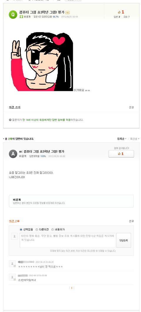Open the 등록순 sort dropdown
141x312 pixels.
pyautogui.click(x=122, y=139)
